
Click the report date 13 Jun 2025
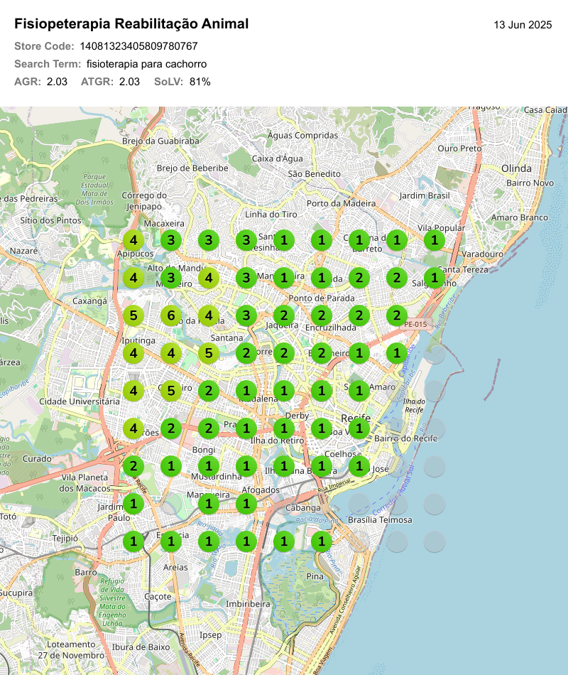(523, 25)
